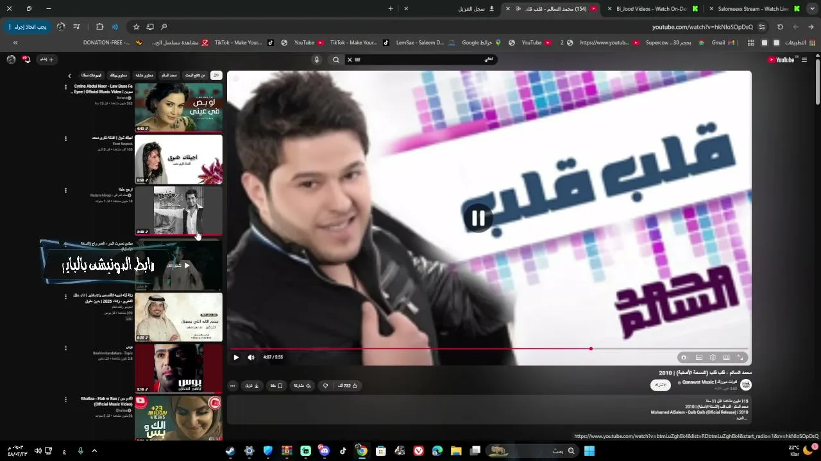Click the play button in player controls
Viewport: 821px width, 461px height.
click(x=236, y=357)
